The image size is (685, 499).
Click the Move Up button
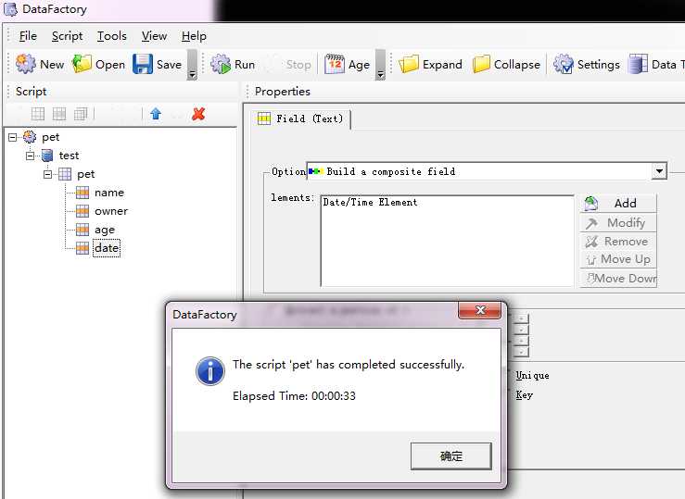pyautogui.click(x=617, y=259)
